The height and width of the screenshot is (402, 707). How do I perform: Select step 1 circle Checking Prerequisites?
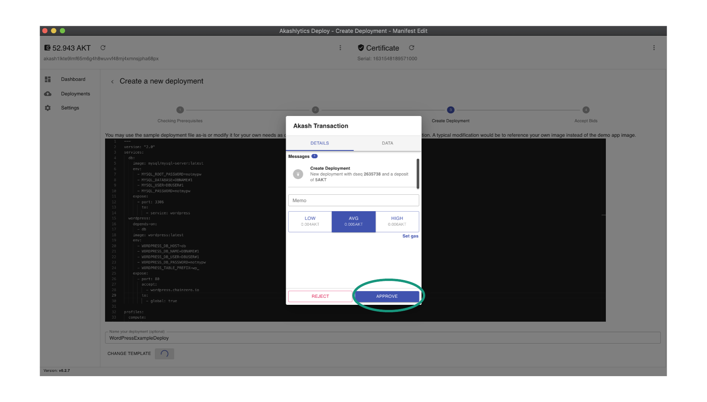(180, 110)
